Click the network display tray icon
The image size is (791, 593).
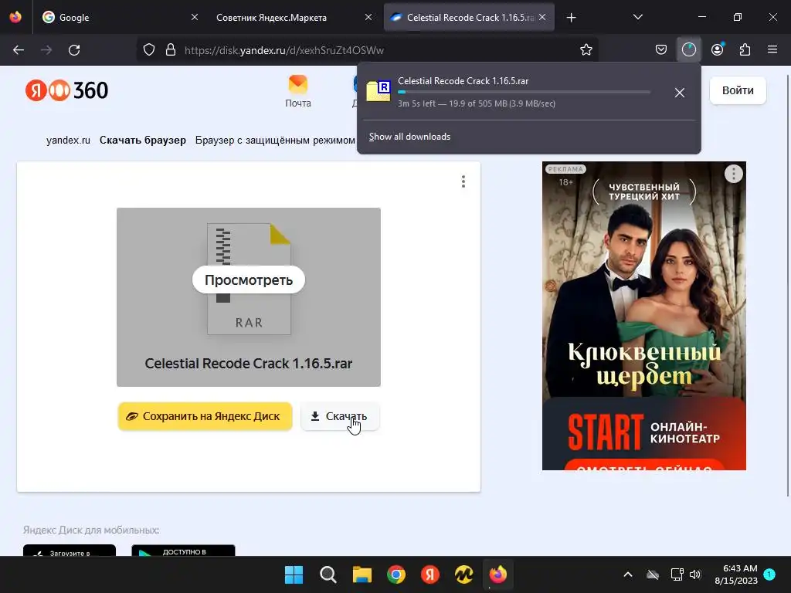point(677,574)
